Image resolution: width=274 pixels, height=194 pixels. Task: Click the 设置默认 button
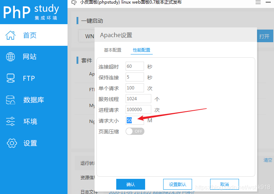click(x=178, y=184)
